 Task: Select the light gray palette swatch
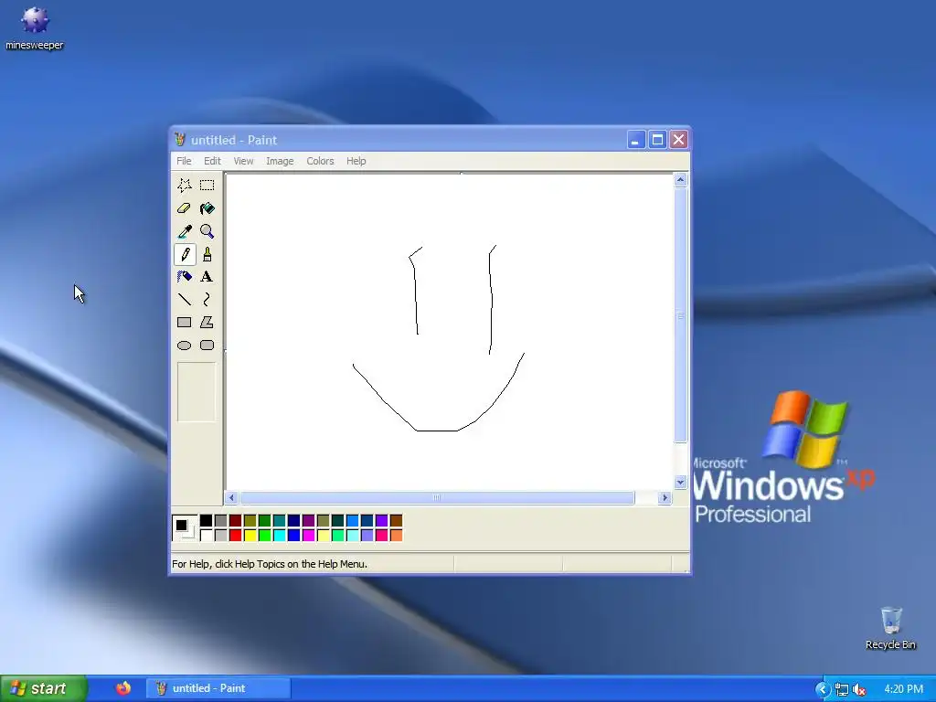[221, 535]
